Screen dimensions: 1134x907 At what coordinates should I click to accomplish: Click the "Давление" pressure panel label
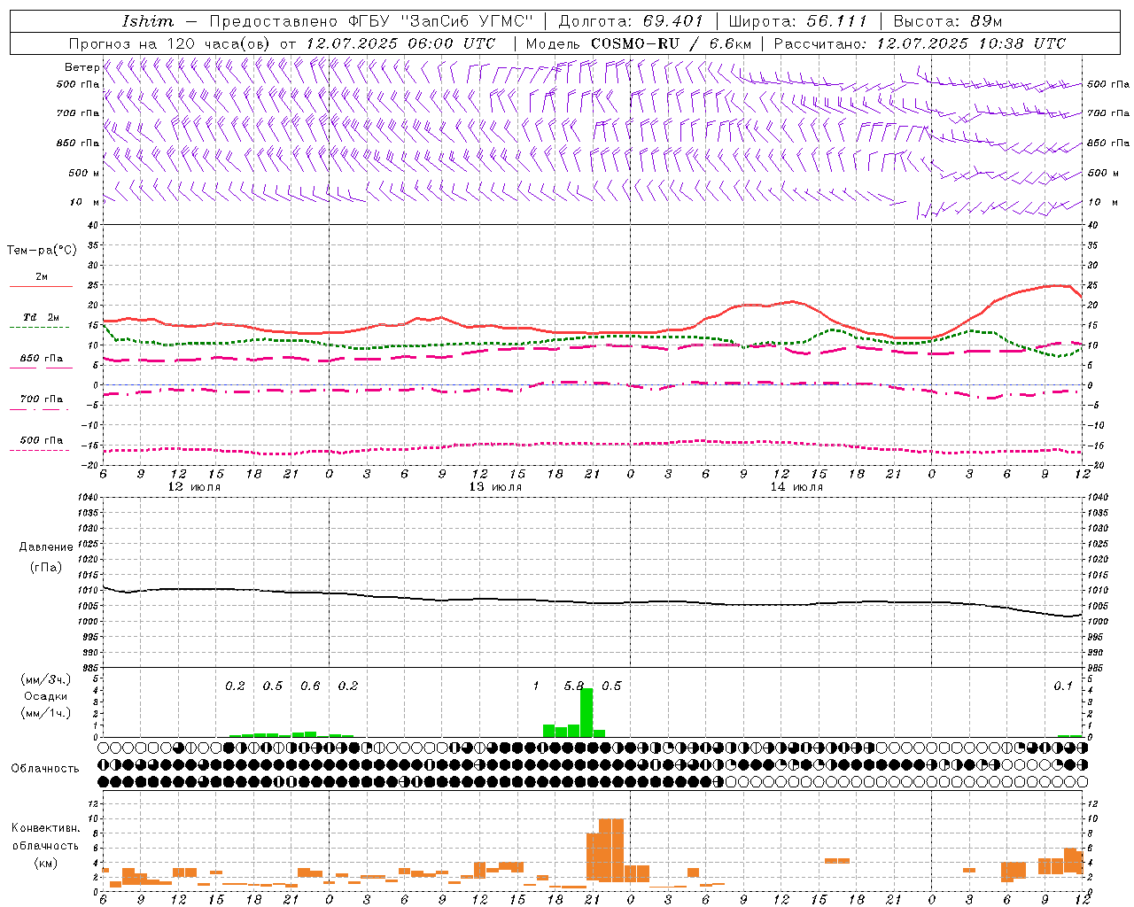[x=46, y=547]
